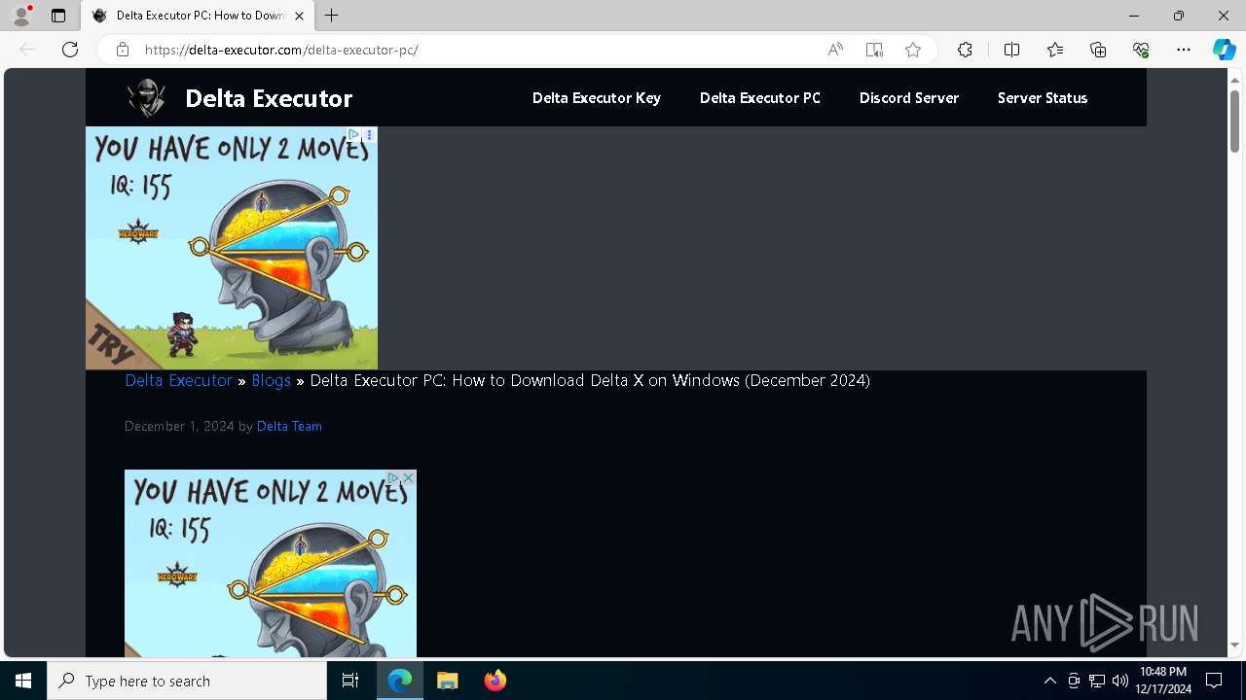
Task: Open the Windows Start menu
Action: point(23,681)
